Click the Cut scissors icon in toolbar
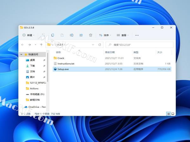The width and height of the screenshot is (190, 142). pyautogui.click(x=43, y=35)
